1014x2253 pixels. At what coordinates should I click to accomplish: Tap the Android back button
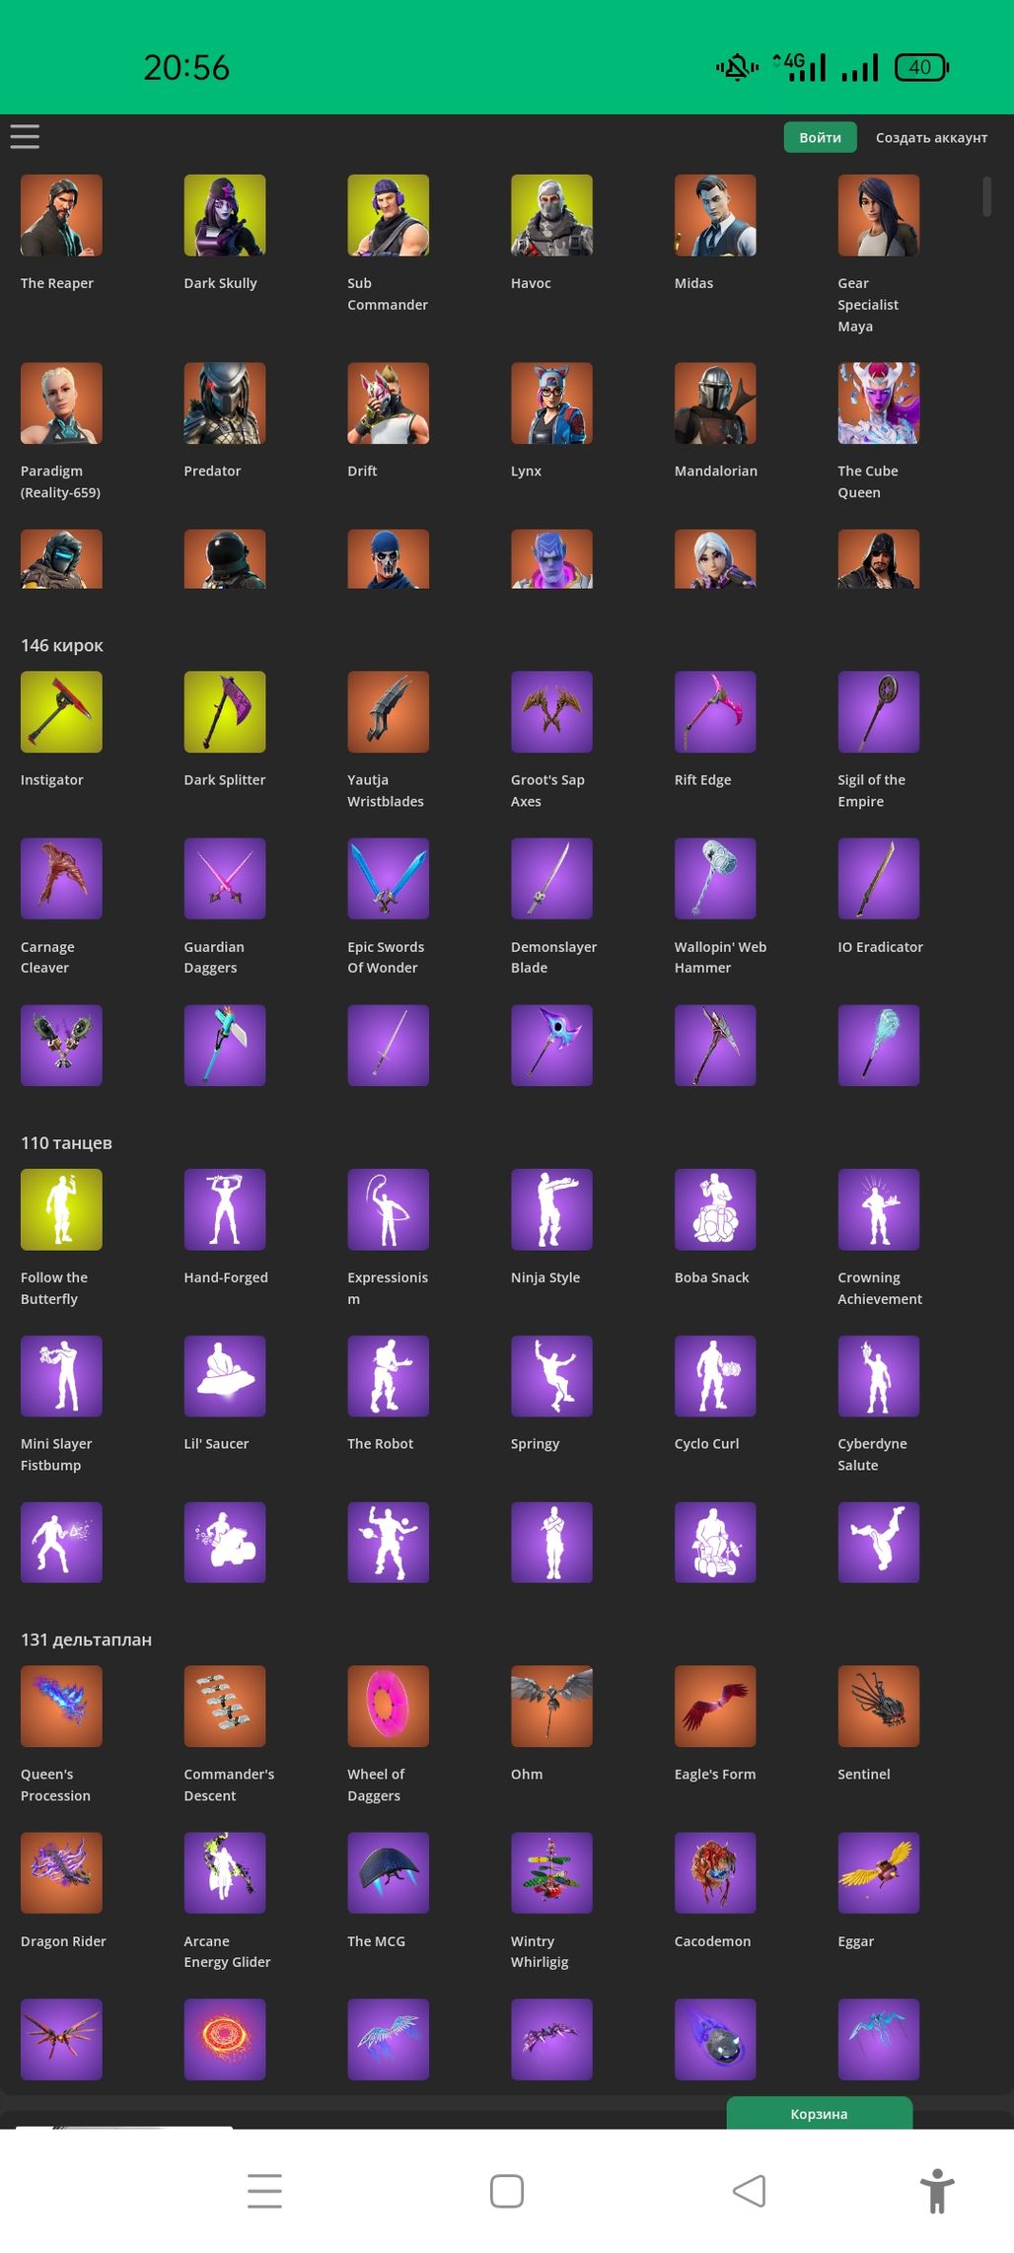click(750, 2191)
